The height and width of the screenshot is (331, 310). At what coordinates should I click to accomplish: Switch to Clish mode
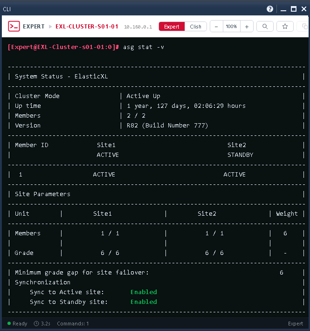click(x=195, y=27)
